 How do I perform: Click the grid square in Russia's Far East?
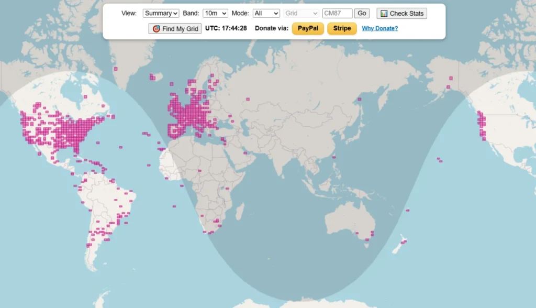point(359,99)
